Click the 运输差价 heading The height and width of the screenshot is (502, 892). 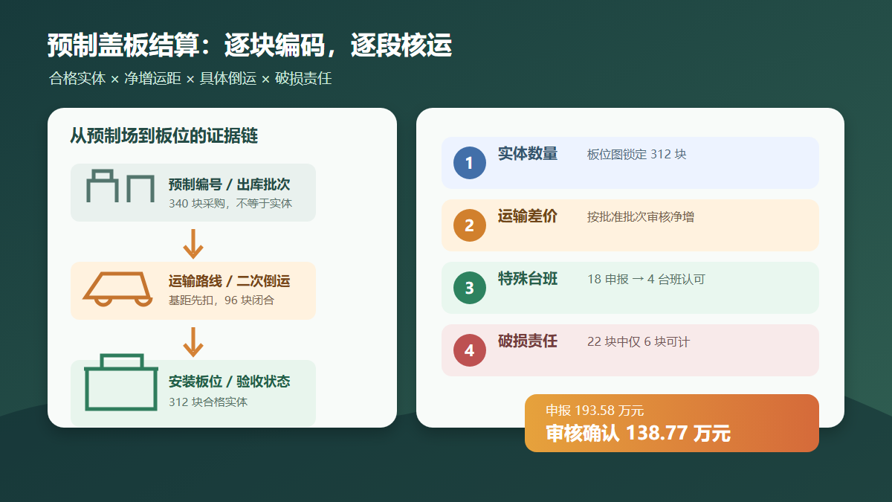click(528, 216)
